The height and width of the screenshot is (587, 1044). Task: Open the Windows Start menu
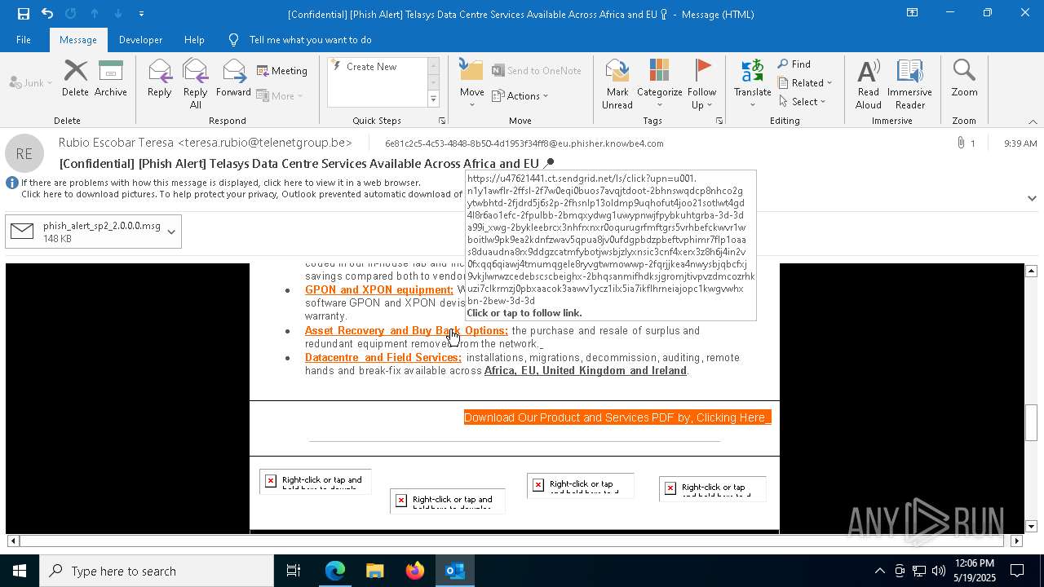[20, 571]
